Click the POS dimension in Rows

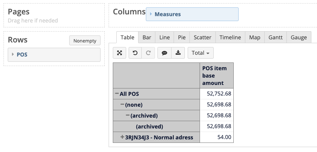click(22, 55)
